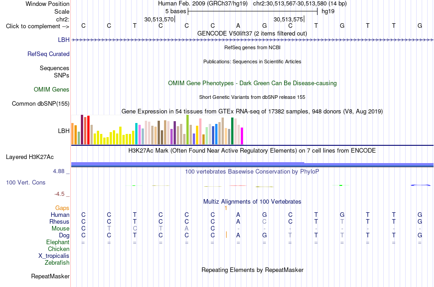
Task: Open 'Publications: Sequences in Scientific Articles' title
Action: 252,61
